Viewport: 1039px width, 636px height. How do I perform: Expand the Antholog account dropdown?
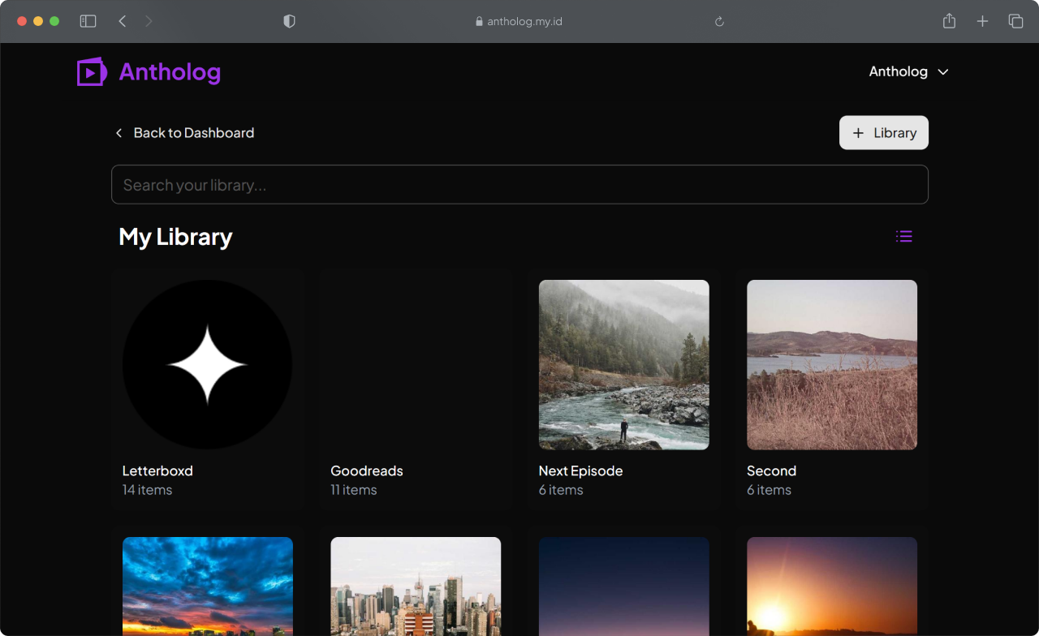[x=909, y=71]
